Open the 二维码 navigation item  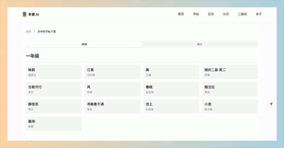coord(242,14)
